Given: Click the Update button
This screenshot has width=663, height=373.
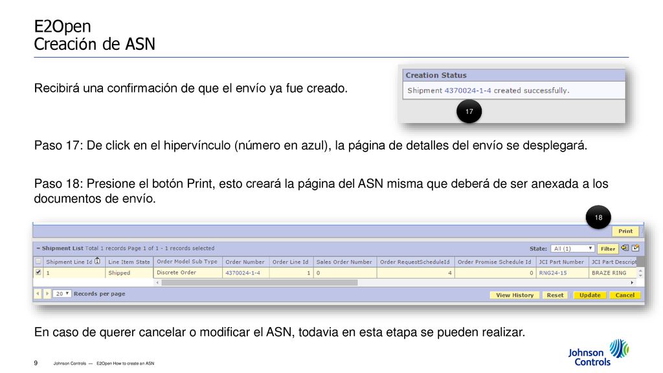Looking at the screenshot, I should (590, 295).
